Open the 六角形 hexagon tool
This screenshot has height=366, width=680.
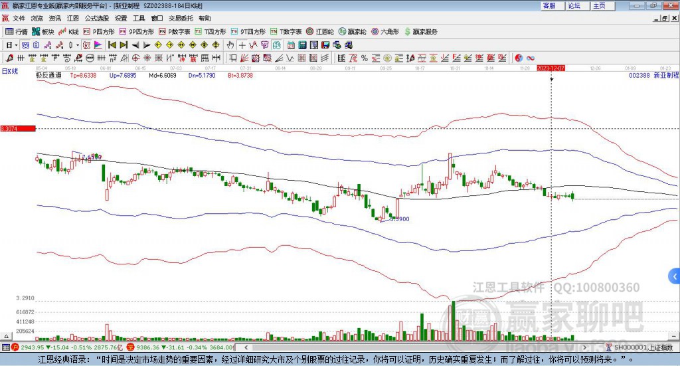click(385, 32)
